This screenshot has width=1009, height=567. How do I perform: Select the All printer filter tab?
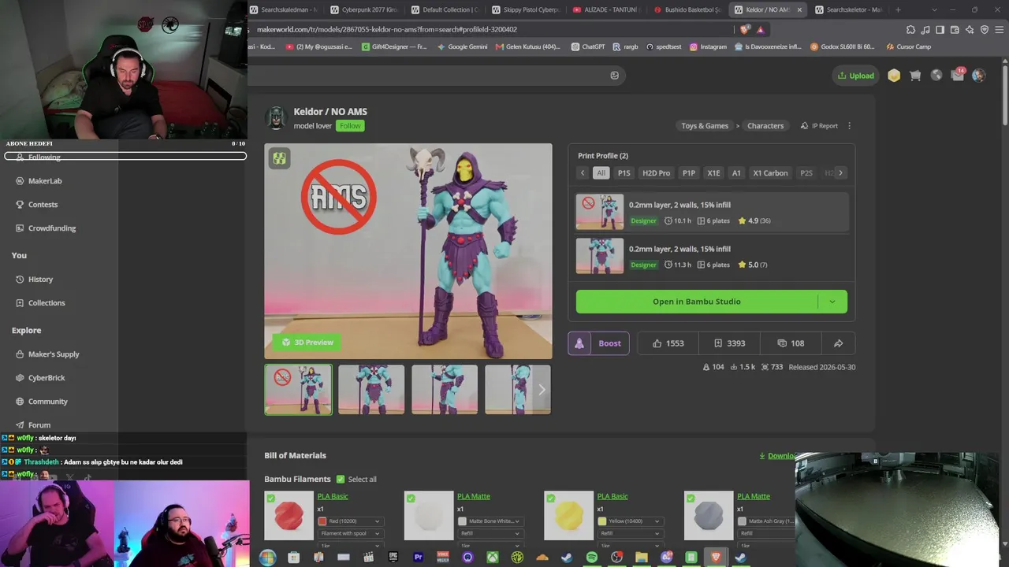[601, 173]
